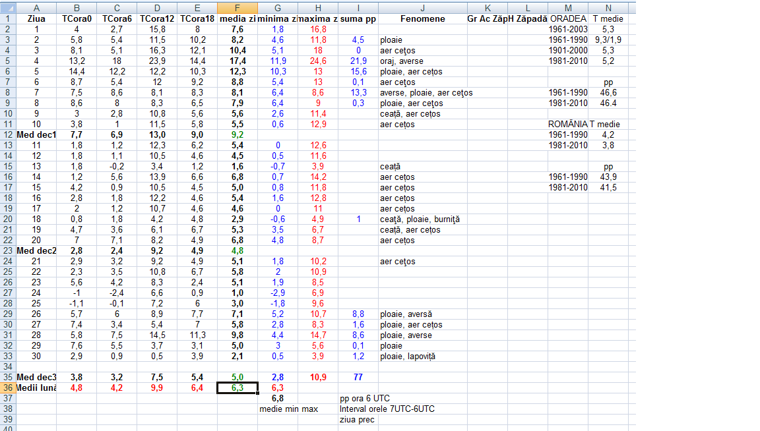Click red value 10,9 in row 35
Image resolution: width=760 pixels, height=431 pixels.
tap(318, 377)
